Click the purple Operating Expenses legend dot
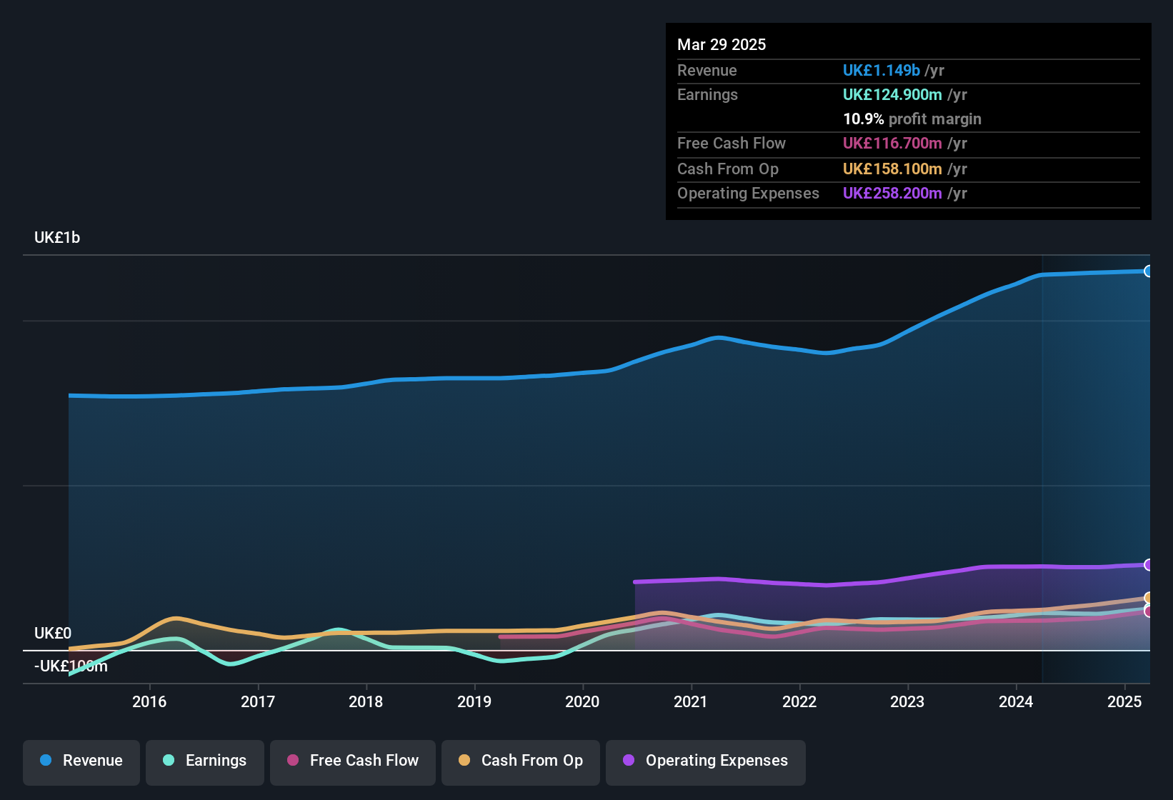Image resolution: width=1173 pixels, height=800 pixels. tap(628, 761)
